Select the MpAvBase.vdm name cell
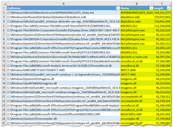Viewport: 173px width, 128px height. (137, 21)
